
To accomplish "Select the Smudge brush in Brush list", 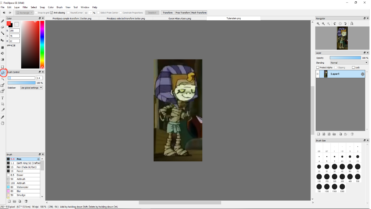I will [x=23, y=195].
